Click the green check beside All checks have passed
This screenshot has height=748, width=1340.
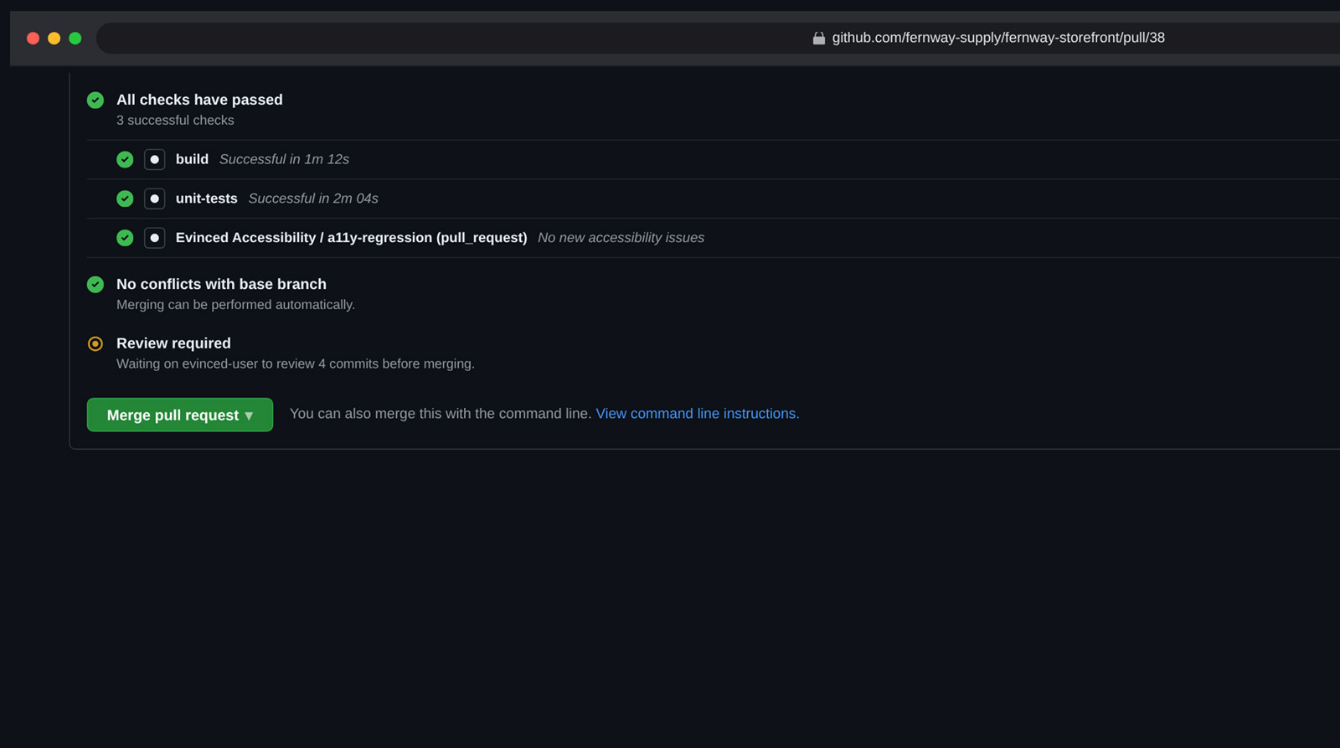pos(95,100)
